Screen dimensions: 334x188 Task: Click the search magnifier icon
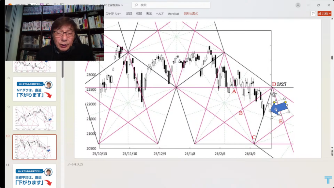point(136,5)
